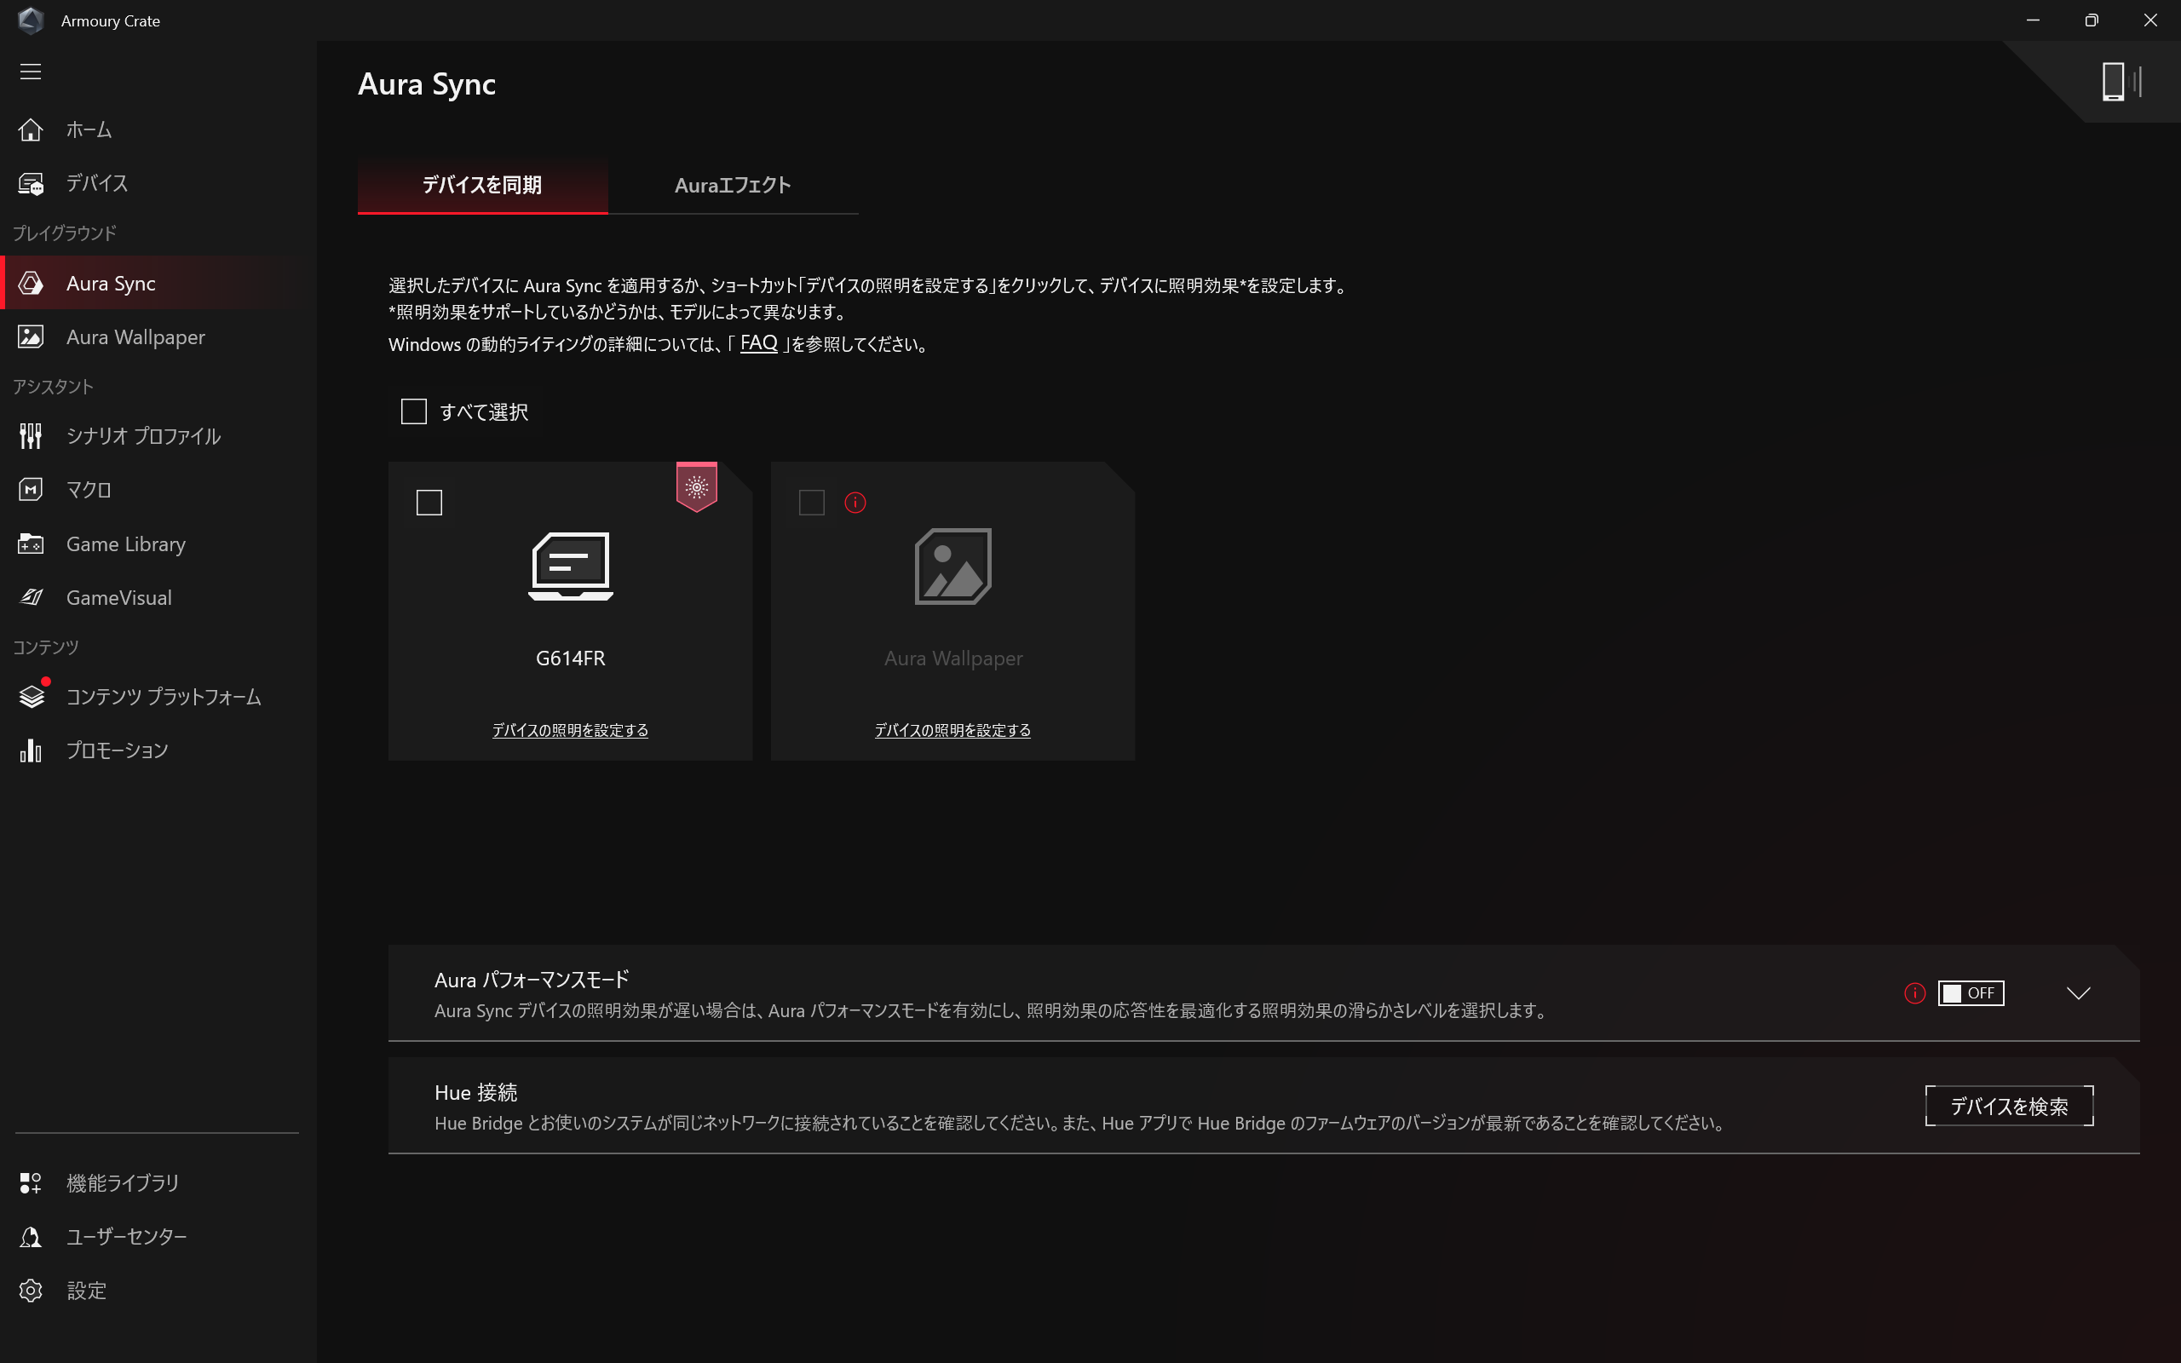Click the G614FR laptop thumbnail
Image resolution: width=2181 pixels, height=1363 pixels.
(x=571, y=566)
